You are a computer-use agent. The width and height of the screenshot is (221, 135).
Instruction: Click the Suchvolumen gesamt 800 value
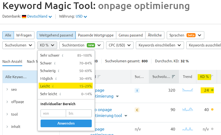145,61
